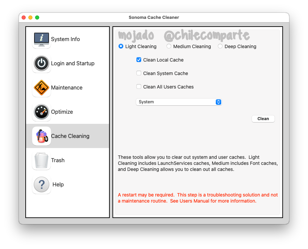Click the cache tools description paragraph
The height and width of the screenshot is (249, 308).
[x=198, y=163]
